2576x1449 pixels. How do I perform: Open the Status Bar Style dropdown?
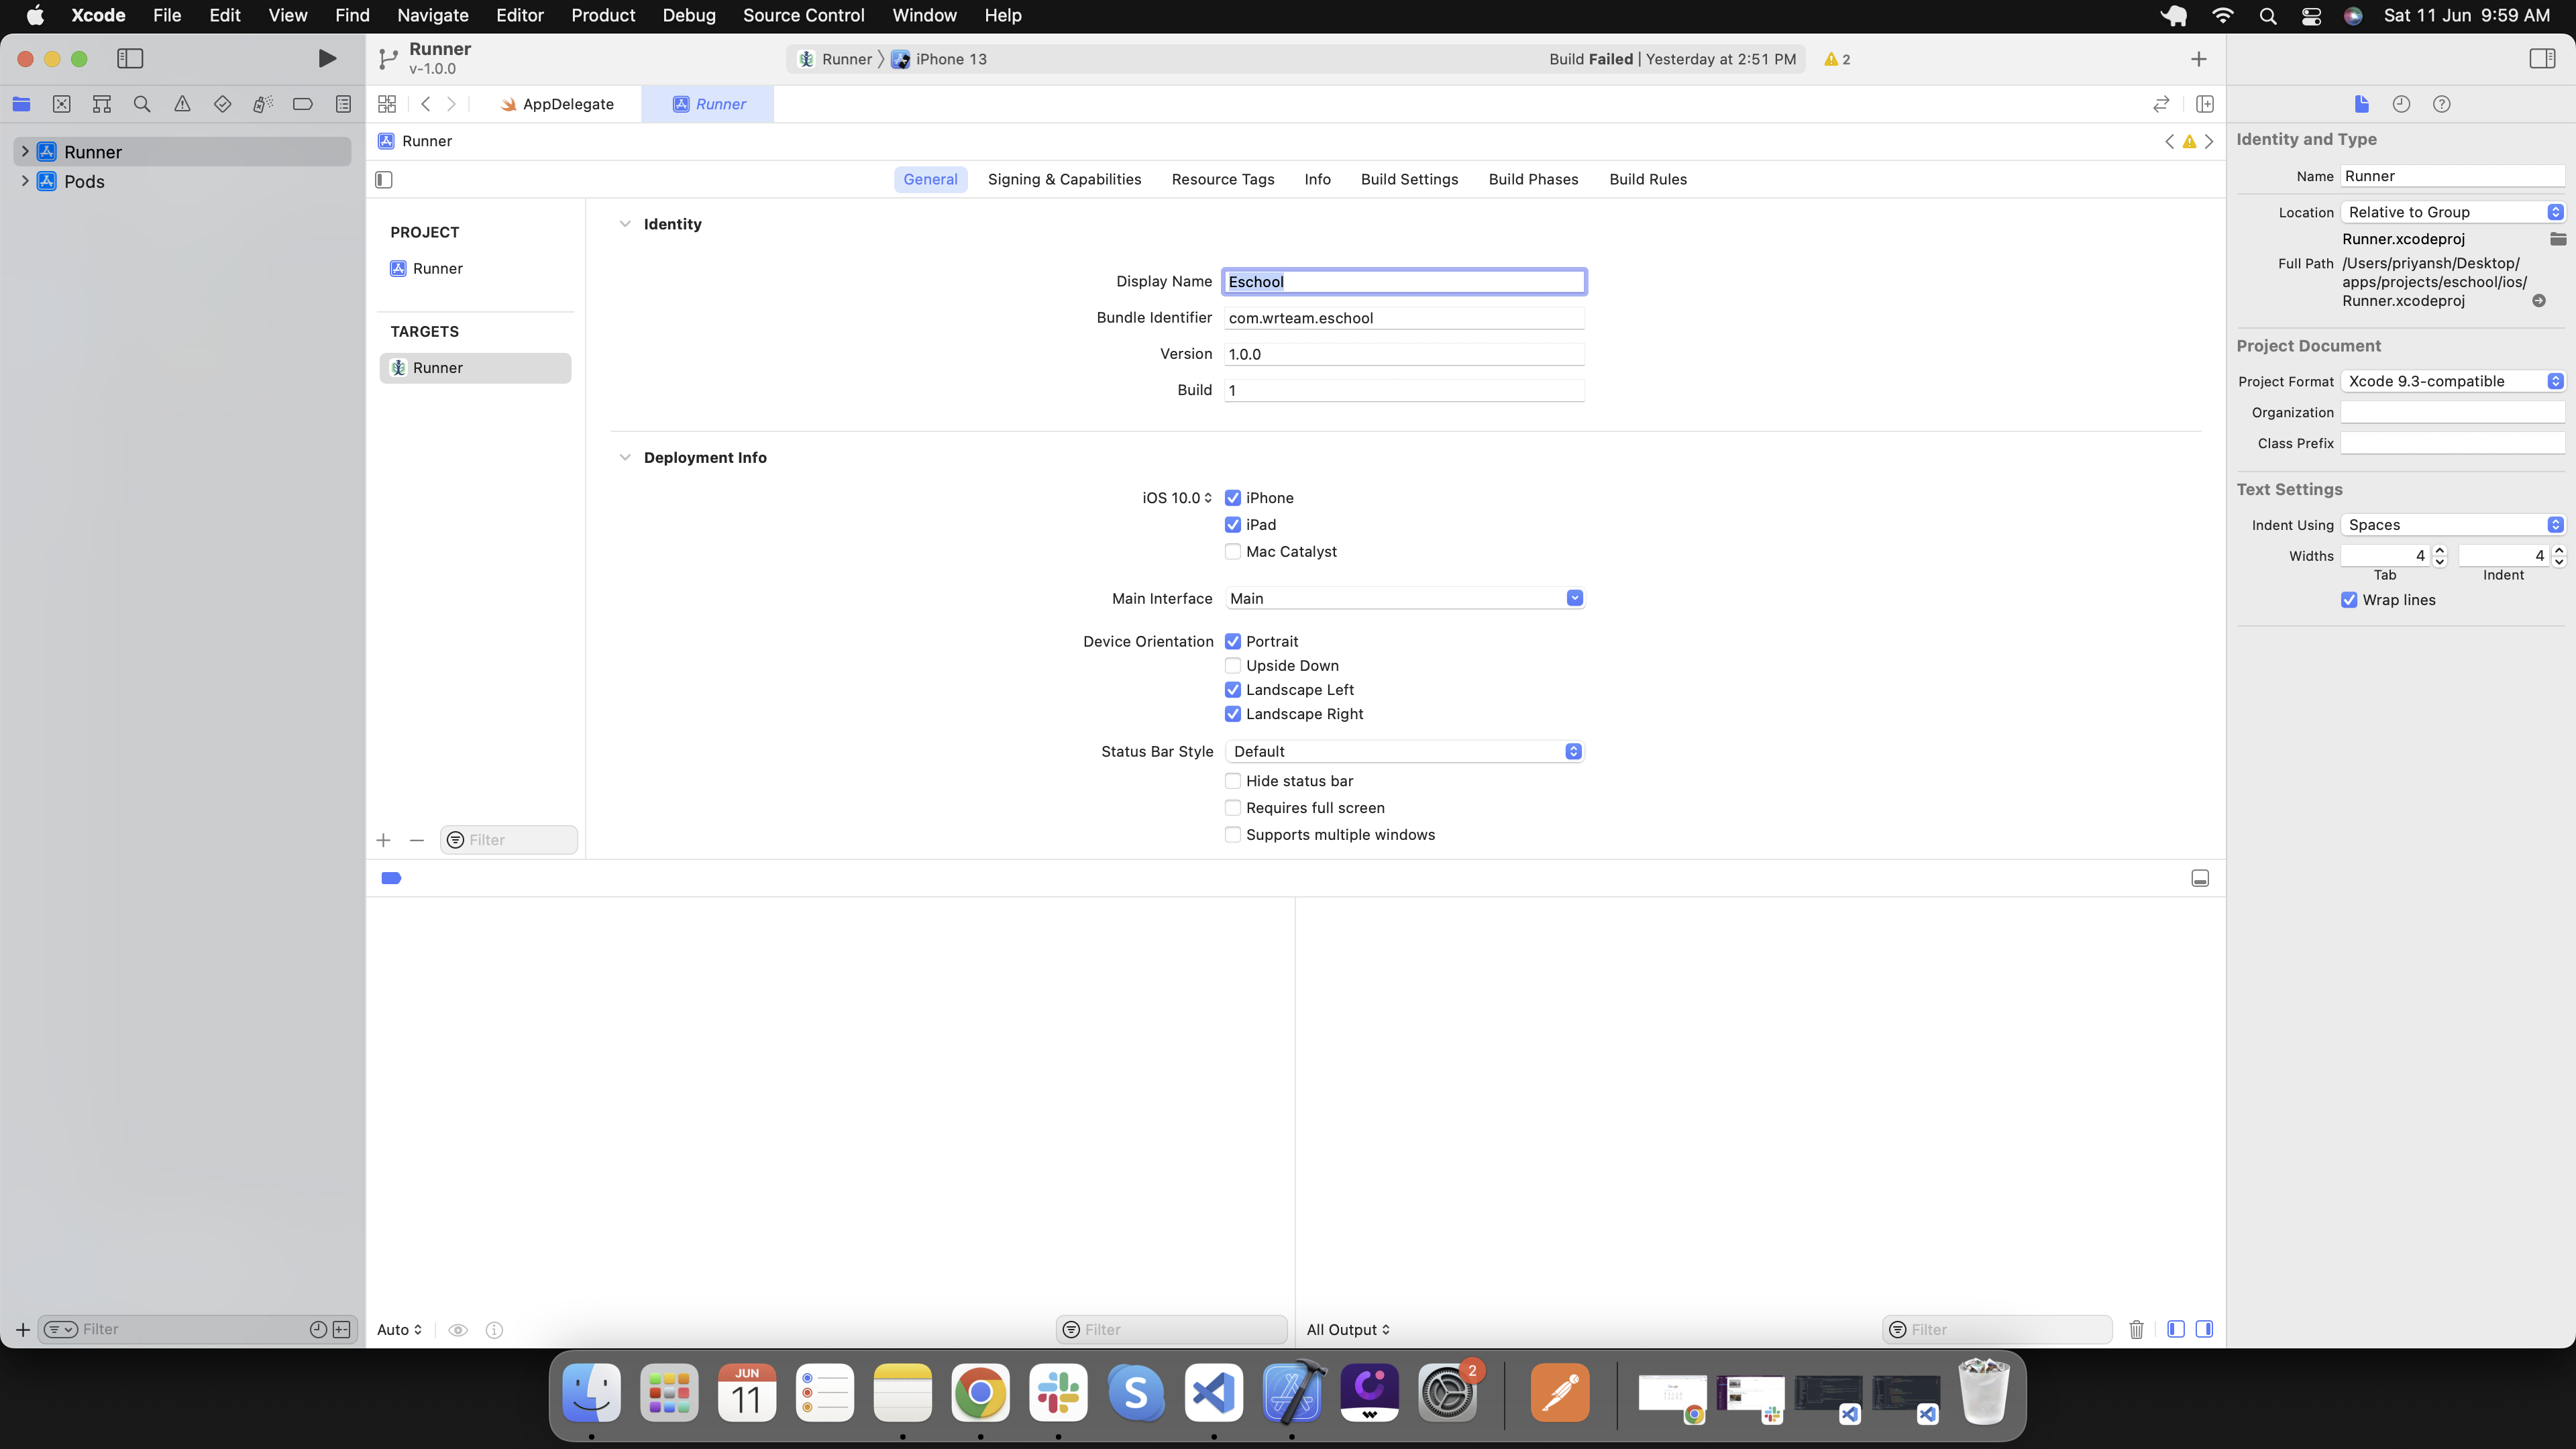(x=1404, y=751)
